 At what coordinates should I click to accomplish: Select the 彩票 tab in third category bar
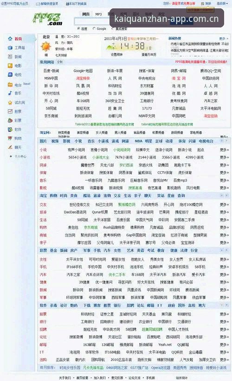pos(43,250)
